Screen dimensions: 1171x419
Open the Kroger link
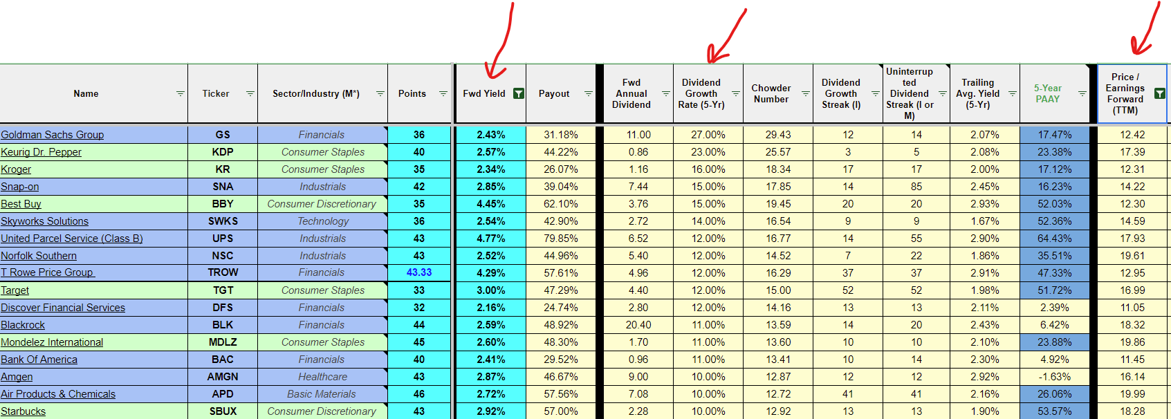(x=16, y=169)
